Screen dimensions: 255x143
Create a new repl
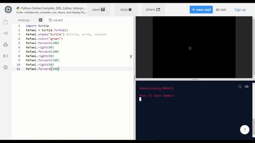point(201,10)
